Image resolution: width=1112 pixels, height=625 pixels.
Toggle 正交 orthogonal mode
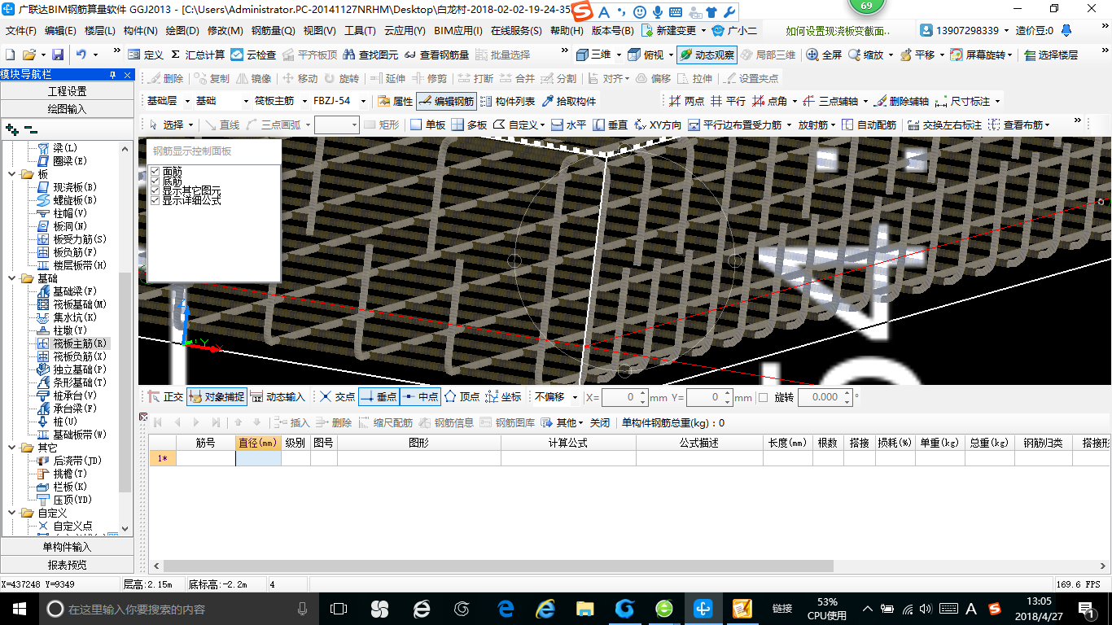[x=165, y=397]
